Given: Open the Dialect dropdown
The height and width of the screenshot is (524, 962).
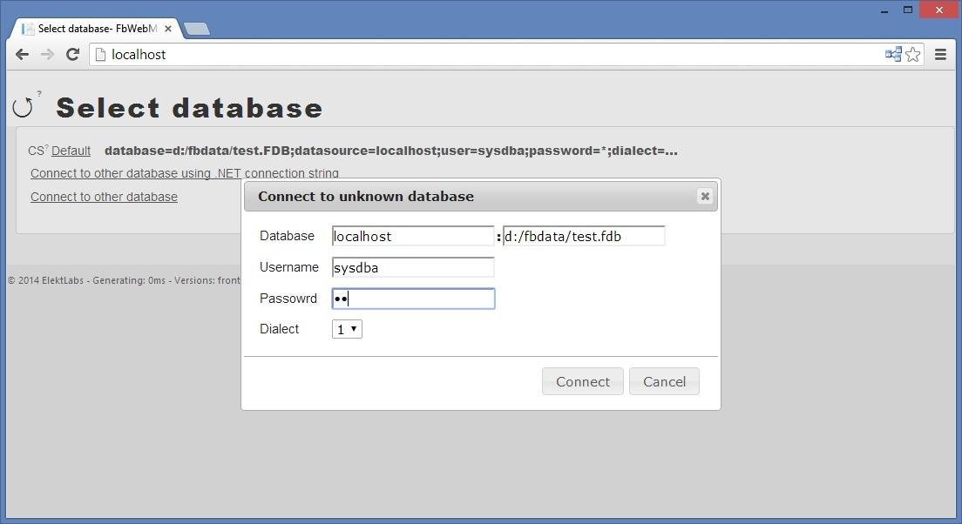Looking at the screenshot, I should click(x=346, y=329).
